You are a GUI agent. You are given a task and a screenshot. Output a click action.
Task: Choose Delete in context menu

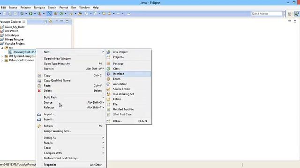pyautogui.click(x=71, y=91)
